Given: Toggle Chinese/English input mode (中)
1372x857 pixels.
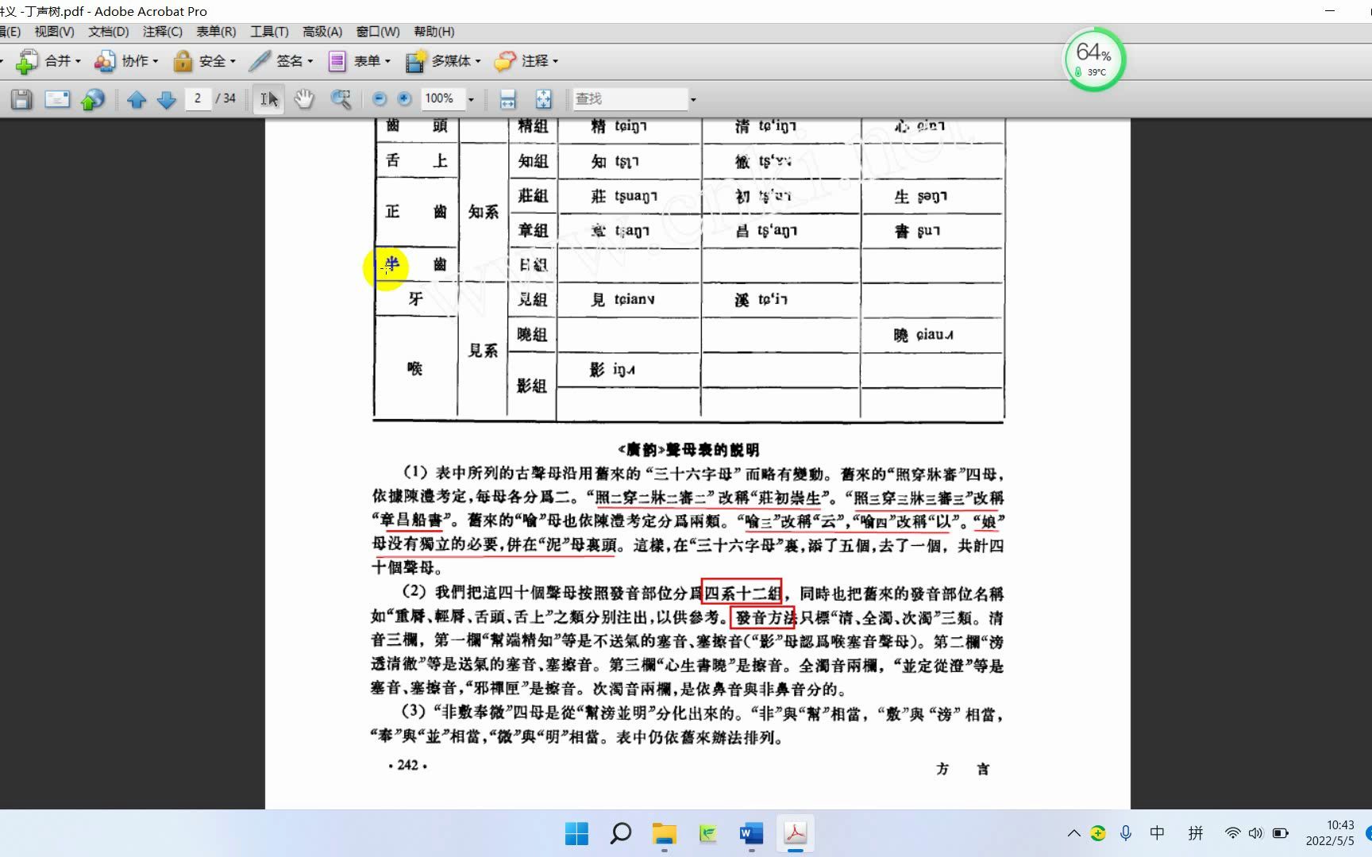Looking at the screenshot, I should (x=1158, y=833).
